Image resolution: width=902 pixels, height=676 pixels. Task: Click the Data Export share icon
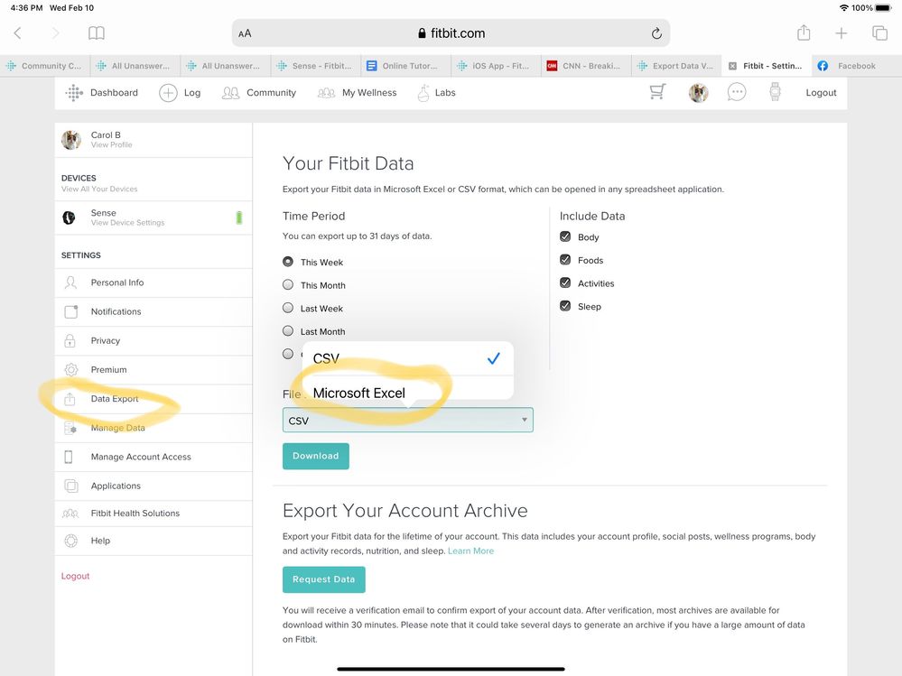(x=70, y=398)
